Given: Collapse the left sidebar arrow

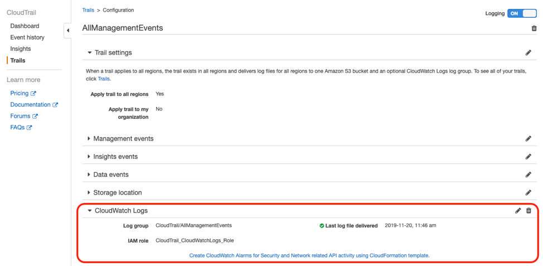Looking at the screenshot, I should coord(68,31).
